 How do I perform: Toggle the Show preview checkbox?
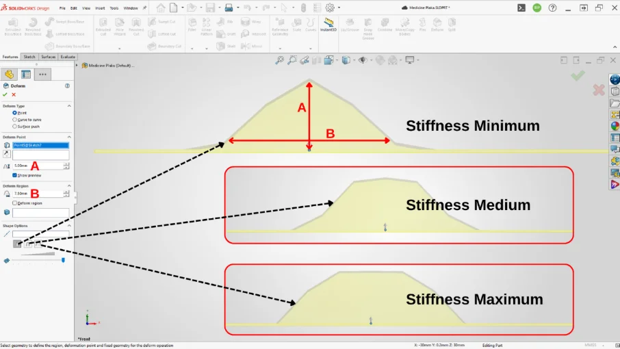pos(14,175)
